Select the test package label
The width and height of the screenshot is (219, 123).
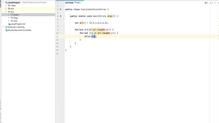[x=15, y=21]
